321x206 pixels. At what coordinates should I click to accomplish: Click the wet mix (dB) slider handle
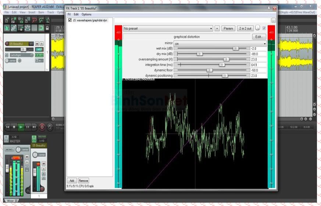point(236,48)
